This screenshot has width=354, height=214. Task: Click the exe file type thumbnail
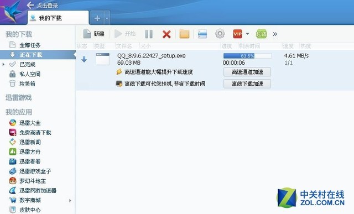pos(102,59)
